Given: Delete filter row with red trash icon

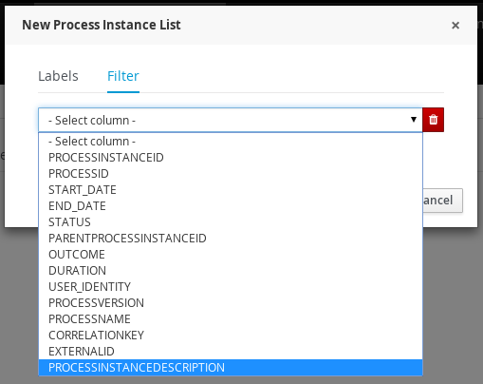Looking at the screenshot, I should tap(433, 120).
